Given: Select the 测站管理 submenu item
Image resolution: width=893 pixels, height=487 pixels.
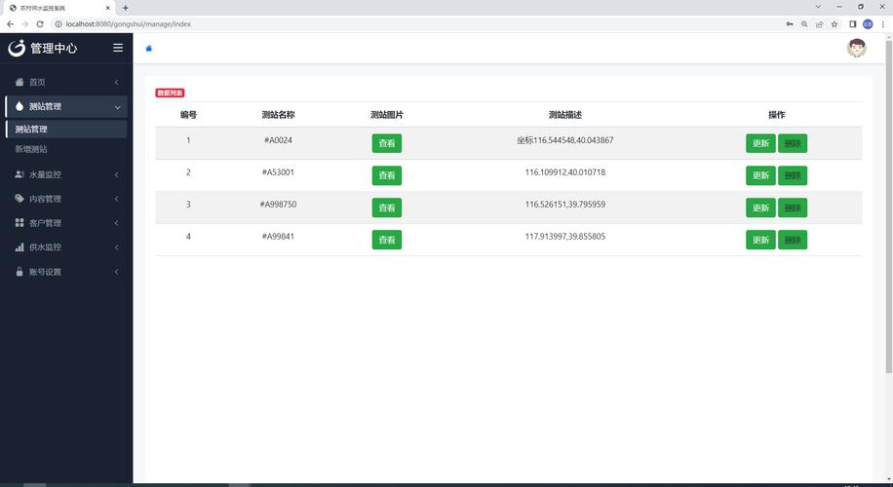Looking at the screenshot, I should coord(66,130).
